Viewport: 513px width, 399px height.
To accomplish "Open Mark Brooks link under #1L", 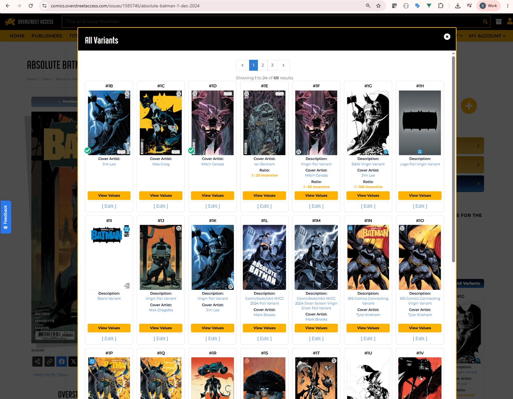I will (x=264, y=315).
